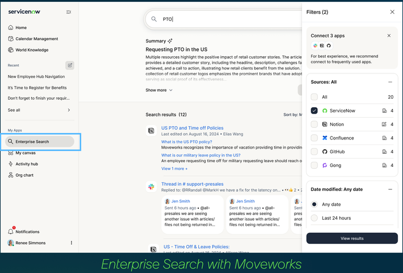Click the My canvas icon

click(10, 153)
